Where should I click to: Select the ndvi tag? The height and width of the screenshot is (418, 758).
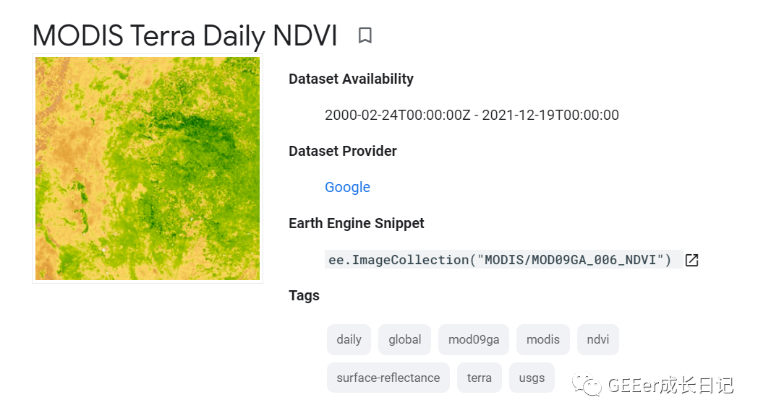click(x=597, y=339)
